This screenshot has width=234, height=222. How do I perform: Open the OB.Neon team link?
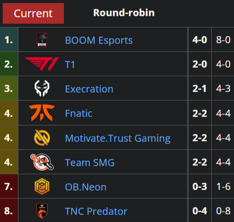point(86,187)
